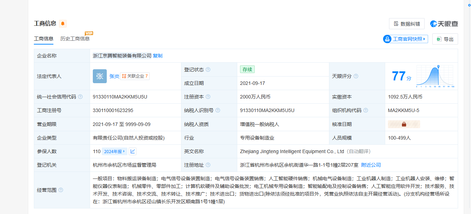
Task: Open 数据纠错 data correction button
Action: (407, 24)
